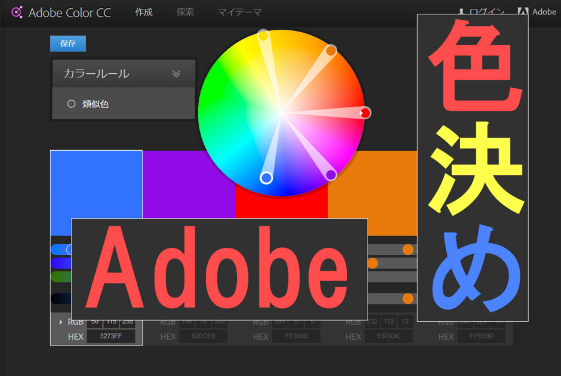Viewport: 561px width, 376px height.
Task: Click the Adobe logo in the top-right corner
Action: point(523,12)
